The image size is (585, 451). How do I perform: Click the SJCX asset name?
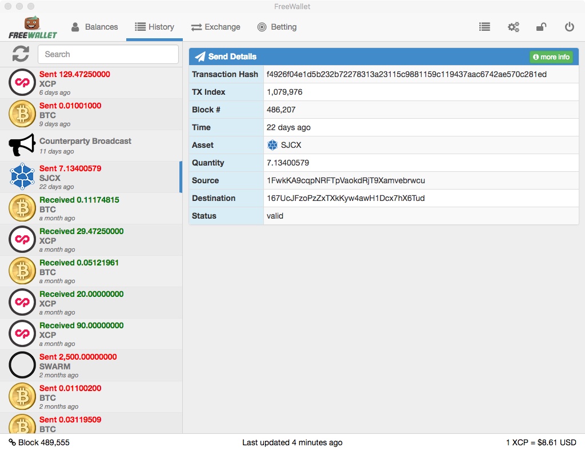tap(291, 145)
